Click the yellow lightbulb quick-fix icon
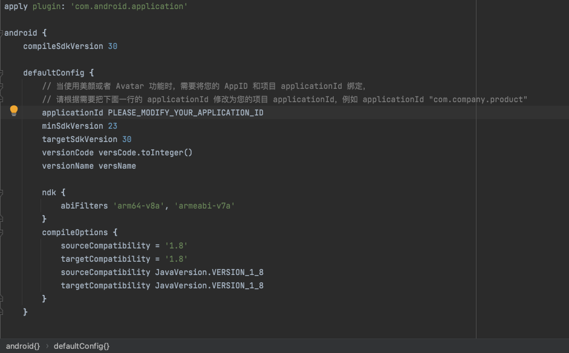Screen dimensions: 569x353 pos(14,111)
